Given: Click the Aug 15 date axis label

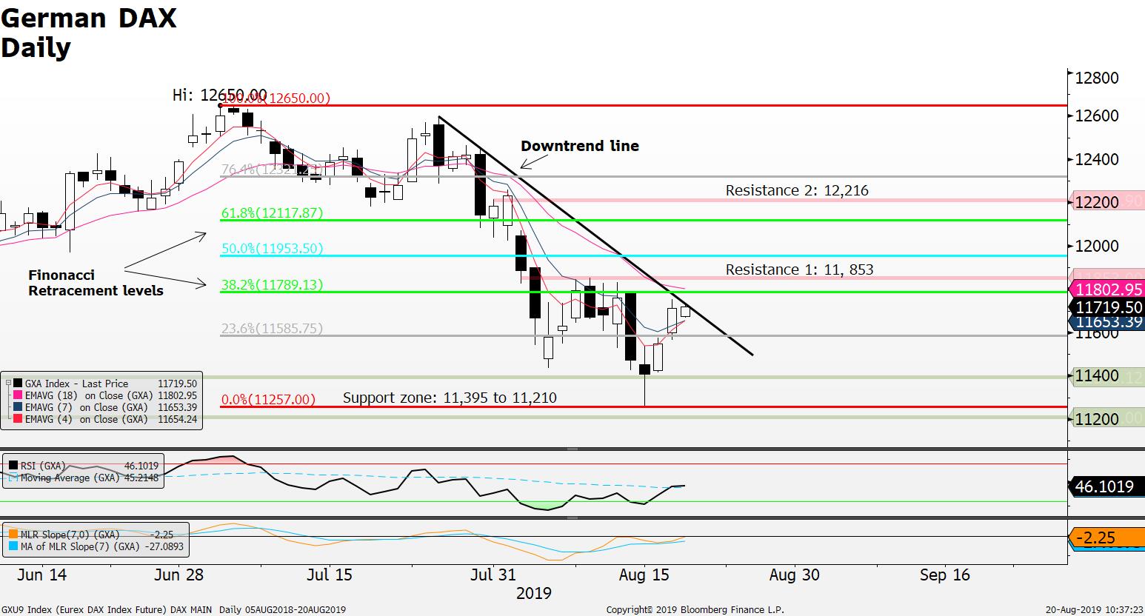Looking at the screenshot, I should pos(644,575).
